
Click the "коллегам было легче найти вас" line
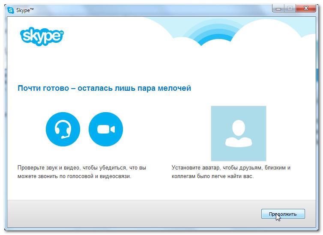coord(212,176)
